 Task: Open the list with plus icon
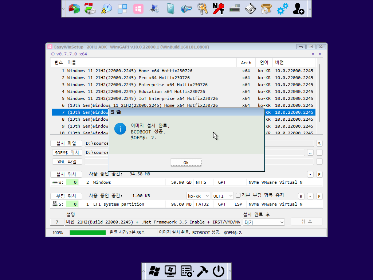(186, 271)
